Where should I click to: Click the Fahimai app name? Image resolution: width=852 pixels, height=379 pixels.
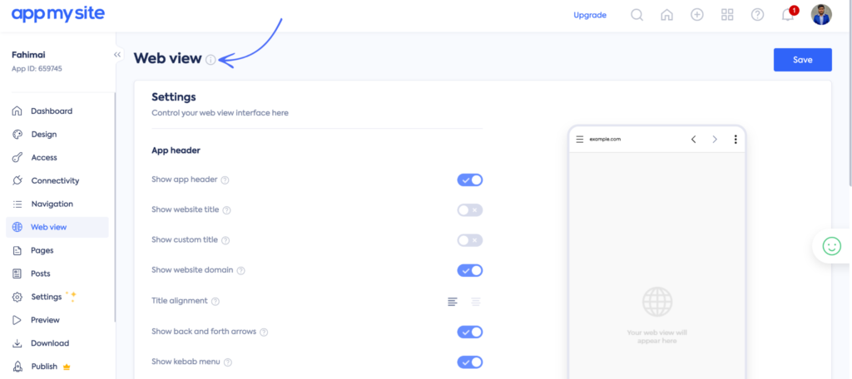(28, 55)
